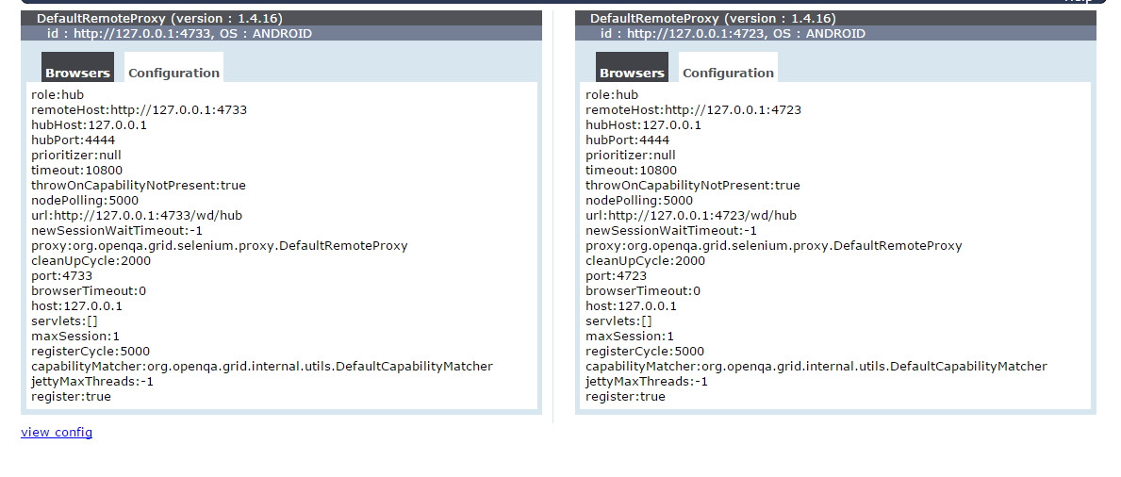Click host:127.0.0.1 in the 4723 proxy panel
Screen dimensions: 1121x477
coord(631,306)
